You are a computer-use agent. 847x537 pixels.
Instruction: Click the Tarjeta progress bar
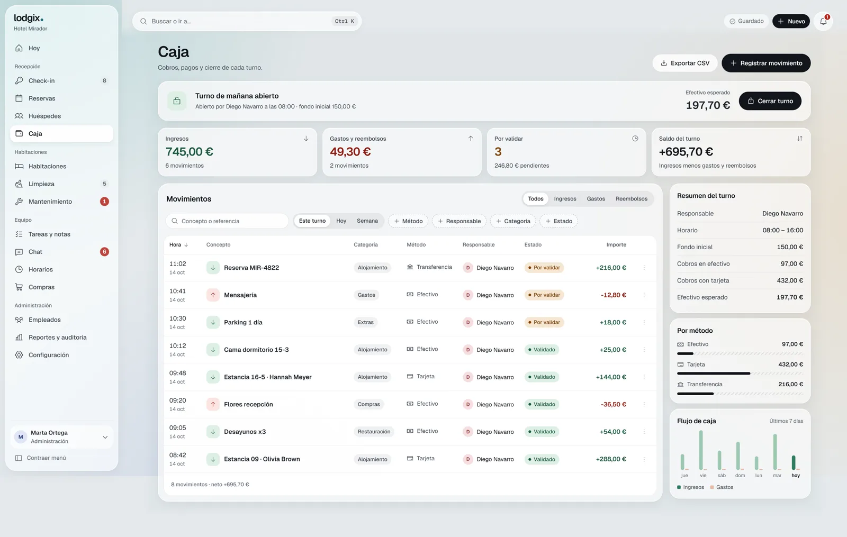click(x=740, y=374)
